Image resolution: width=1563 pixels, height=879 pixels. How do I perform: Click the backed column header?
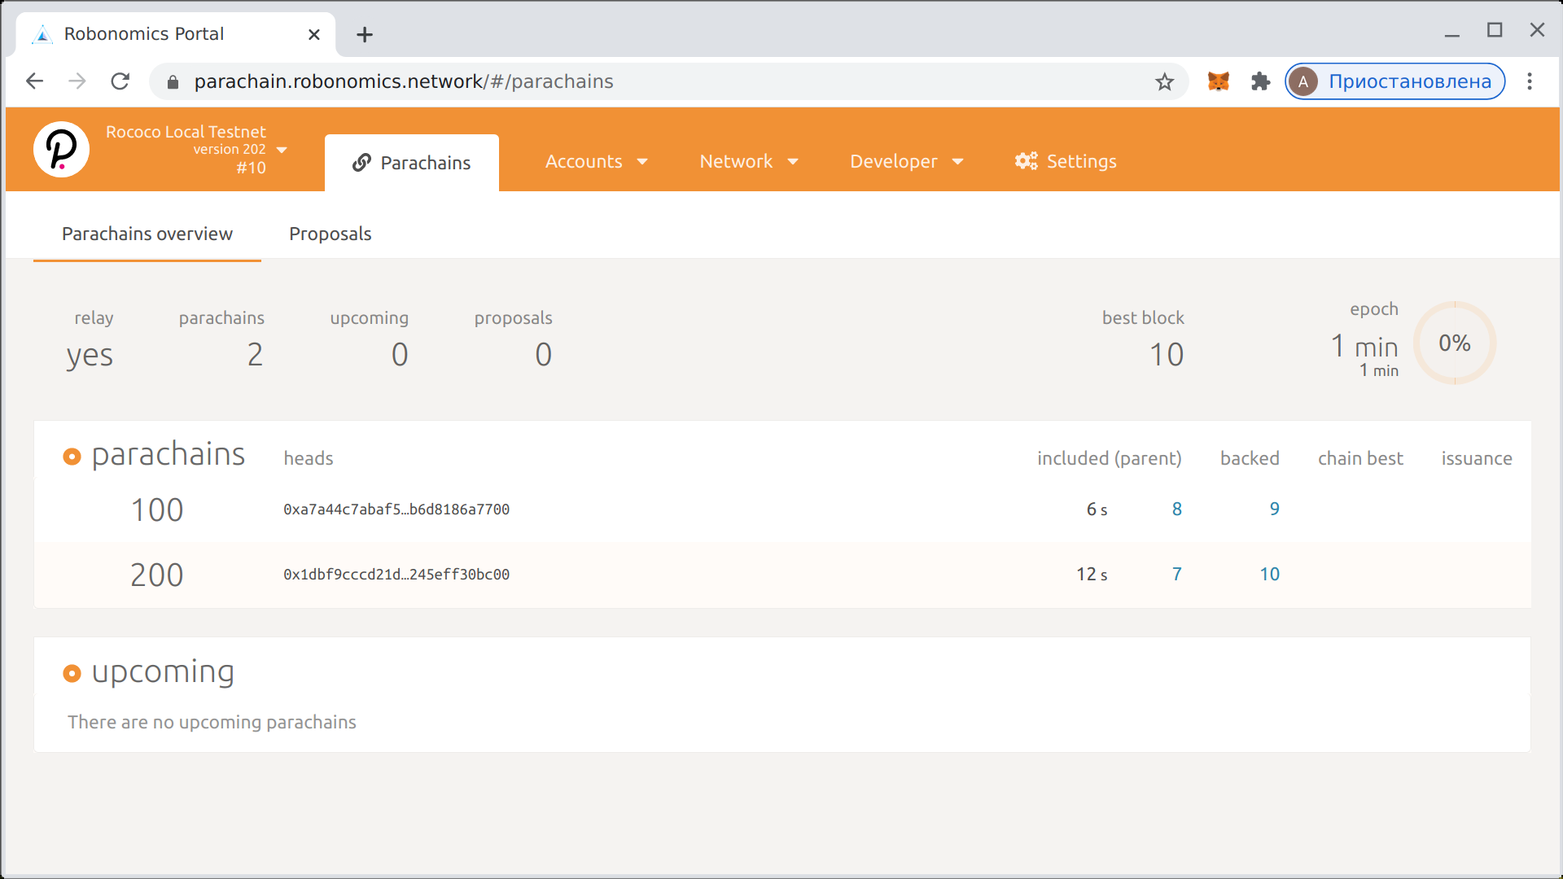point(1250,458)
